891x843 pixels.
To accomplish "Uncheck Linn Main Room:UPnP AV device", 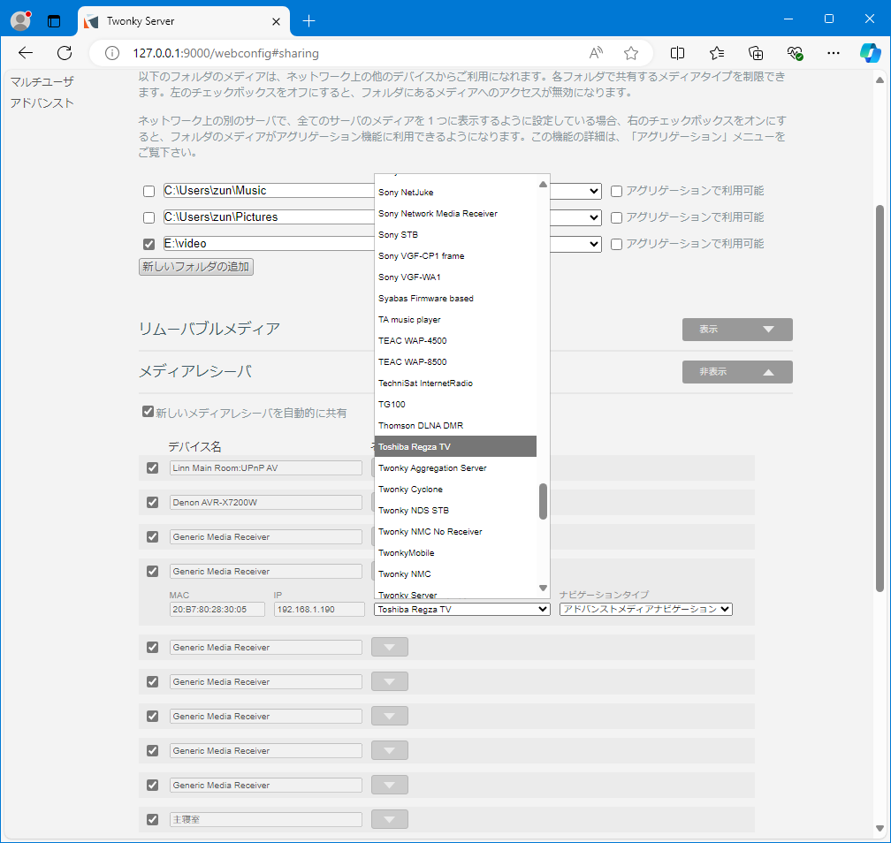I will (x=152, y=468).
